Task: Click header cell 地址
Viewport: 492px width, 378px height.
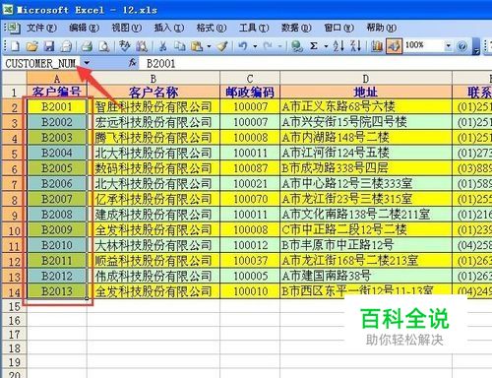Action: (366, 93)
